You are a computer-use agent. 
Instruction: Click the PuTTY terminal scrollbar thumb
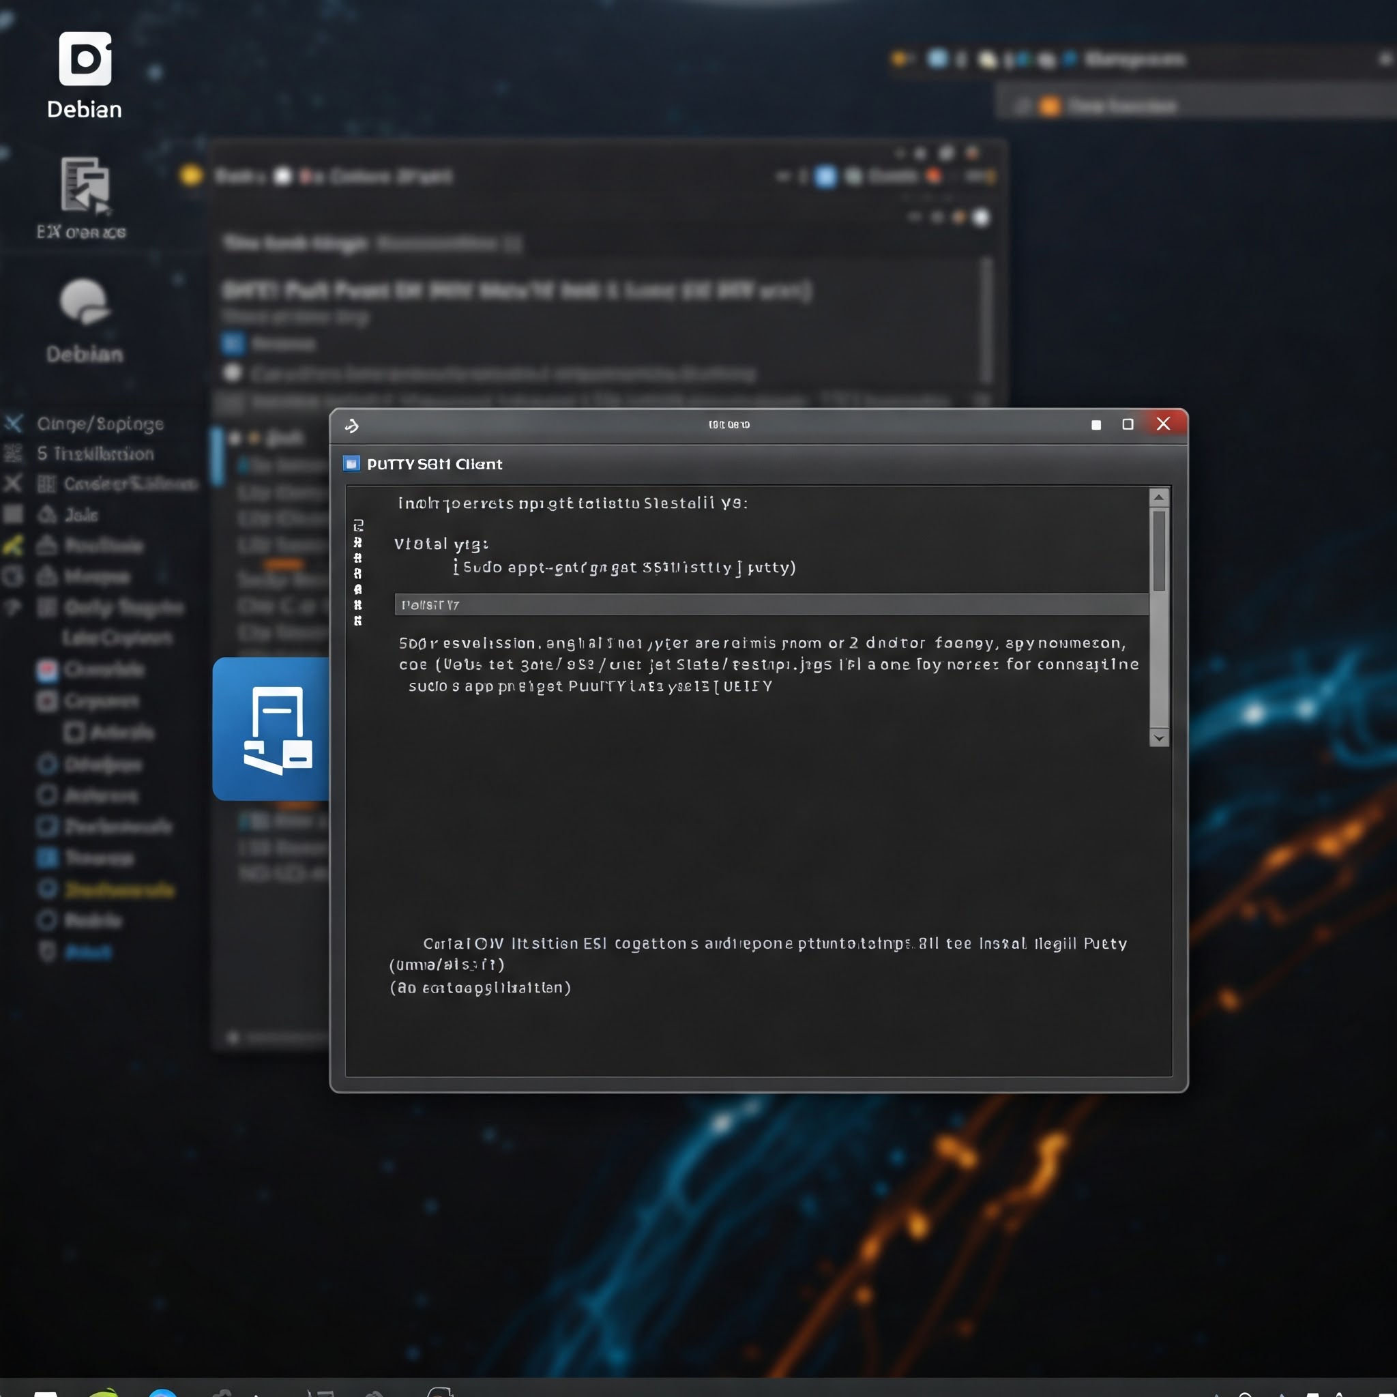[1159, 550]
